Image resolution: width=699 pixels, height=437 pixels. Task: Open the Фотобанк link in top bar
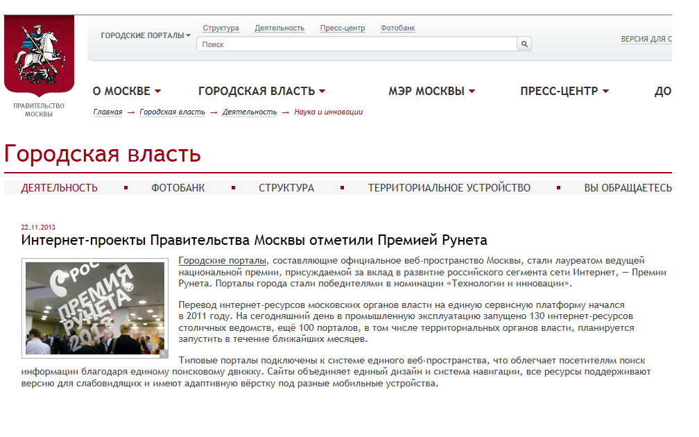point(397,28)
